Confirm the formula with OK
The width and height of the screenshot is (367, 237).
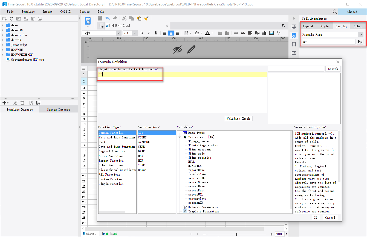click(315, 218)
